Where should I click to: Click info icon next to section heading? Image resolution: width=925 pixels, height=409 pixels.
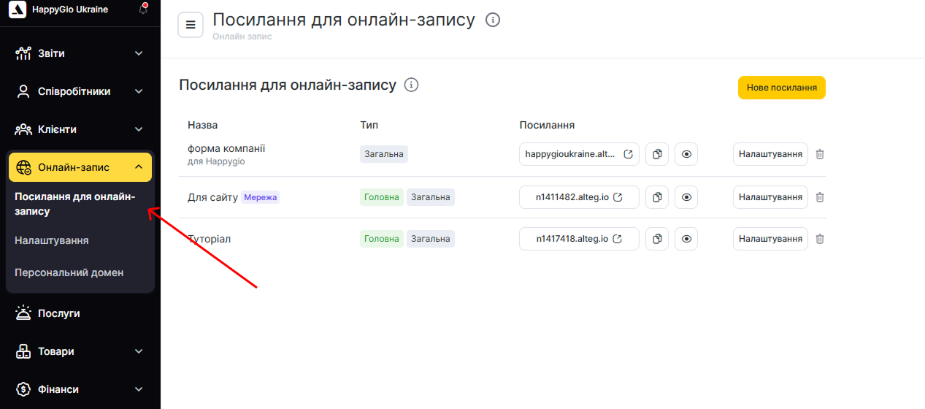[412, 85]
